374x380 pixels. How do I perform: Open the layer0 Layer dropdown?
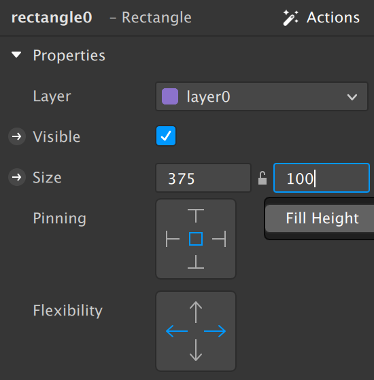tap(262, 96)
